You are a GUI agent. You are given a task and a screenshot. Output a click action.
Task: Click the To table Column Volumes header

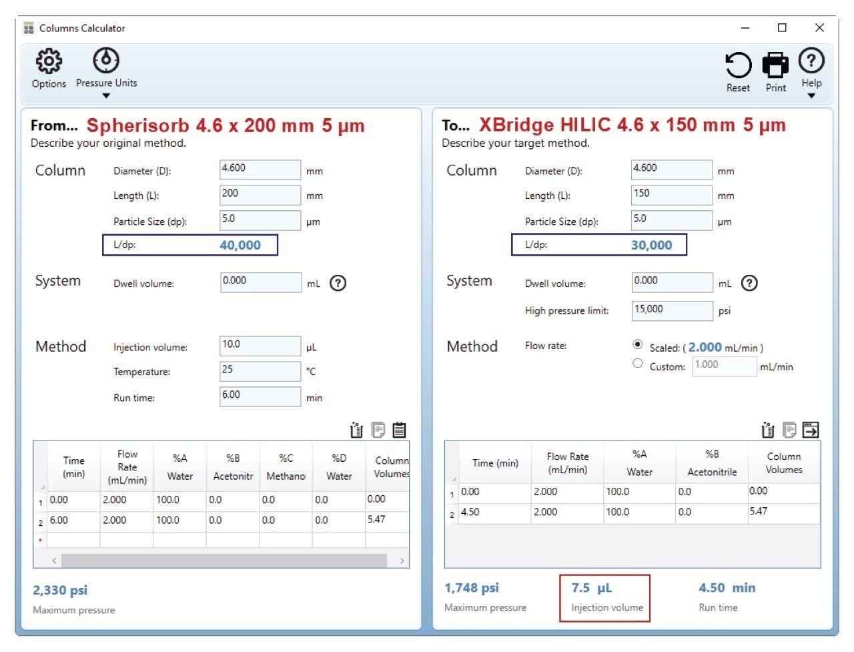(x=784, y=463)
